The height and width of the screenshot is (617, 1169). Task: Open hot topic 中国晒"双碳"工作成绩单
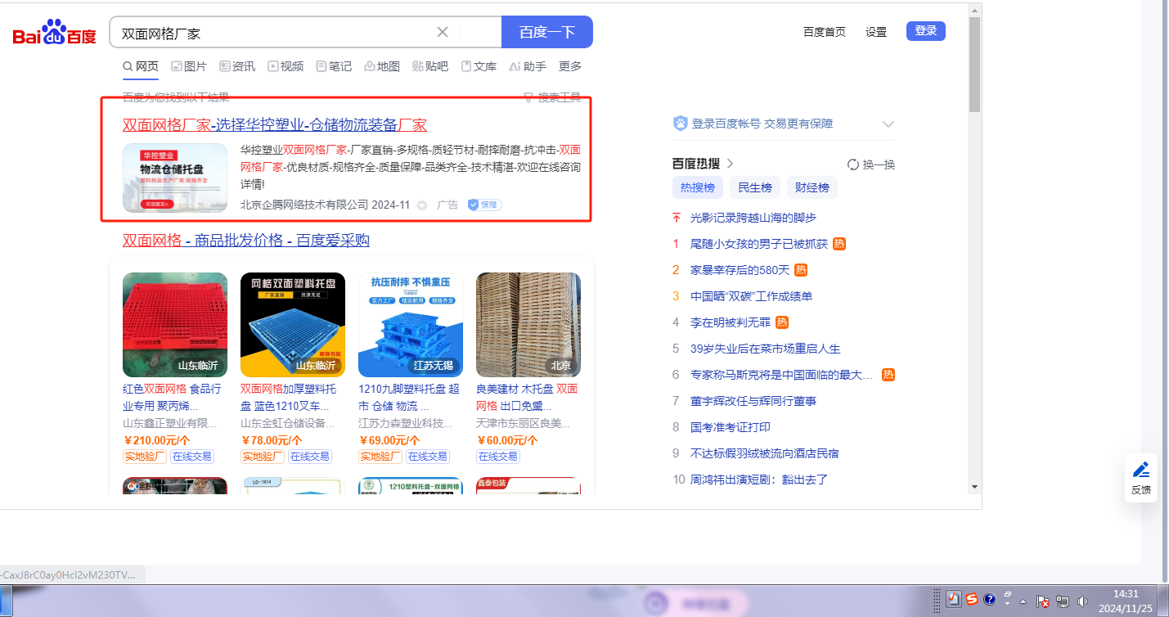752,296
